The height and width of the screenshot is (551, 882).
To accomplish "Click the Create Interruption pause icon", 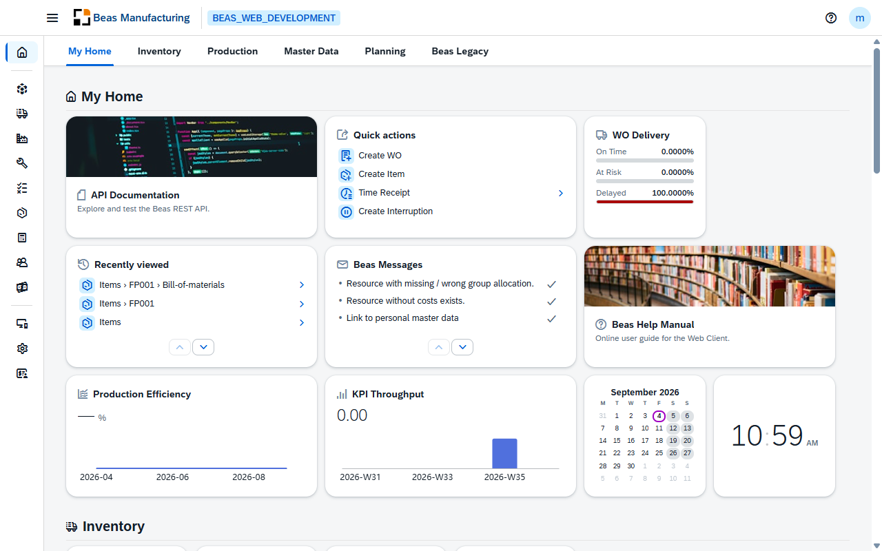I will (347, 211).
